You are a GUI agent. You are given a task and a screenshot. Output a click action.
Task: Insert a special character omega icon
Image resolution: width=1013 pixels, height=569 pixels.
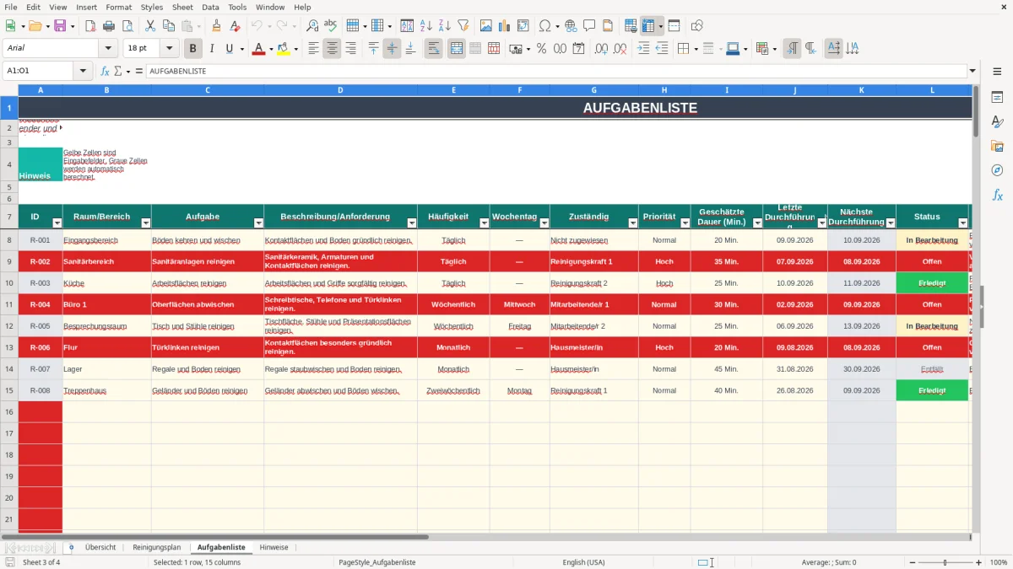click(x=544, y=26)
